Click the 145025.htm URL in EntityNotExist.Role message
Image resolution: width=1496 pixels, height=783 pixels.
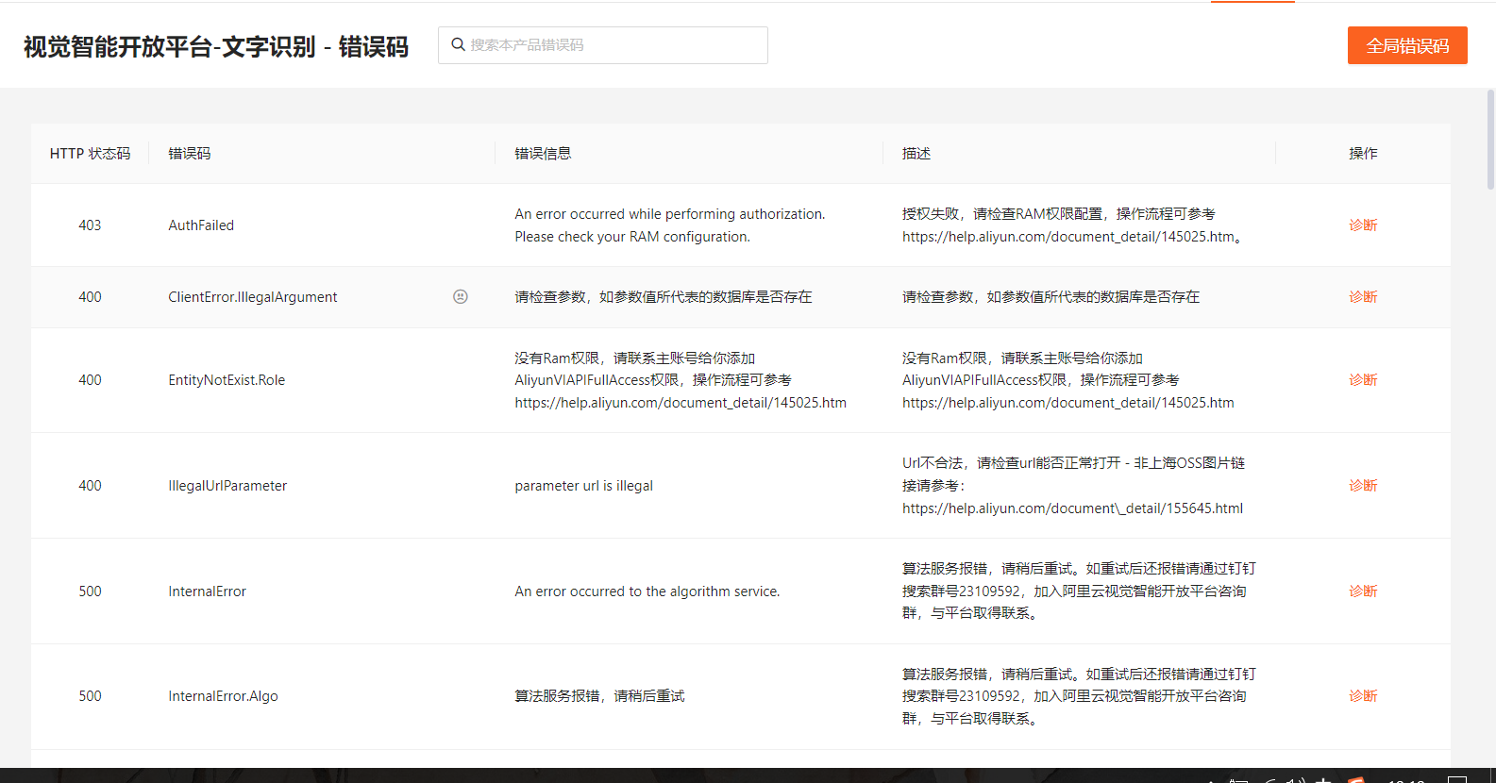(681, 403)
